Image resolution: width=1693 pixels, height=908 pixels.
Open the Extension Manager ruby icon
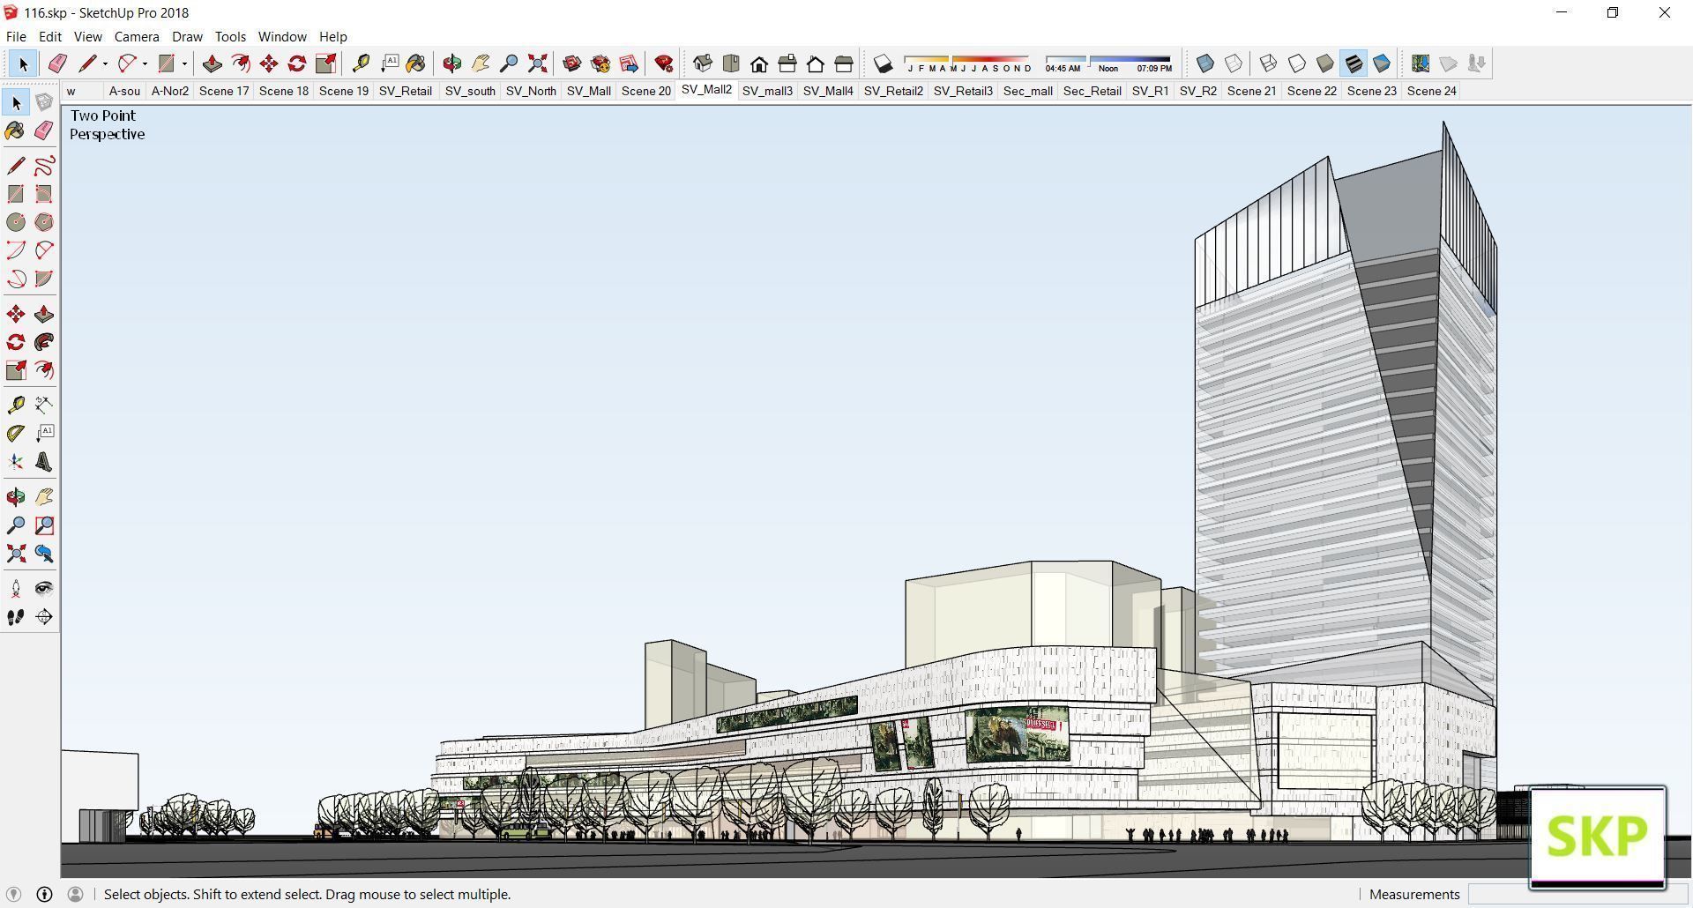point(664,63)
